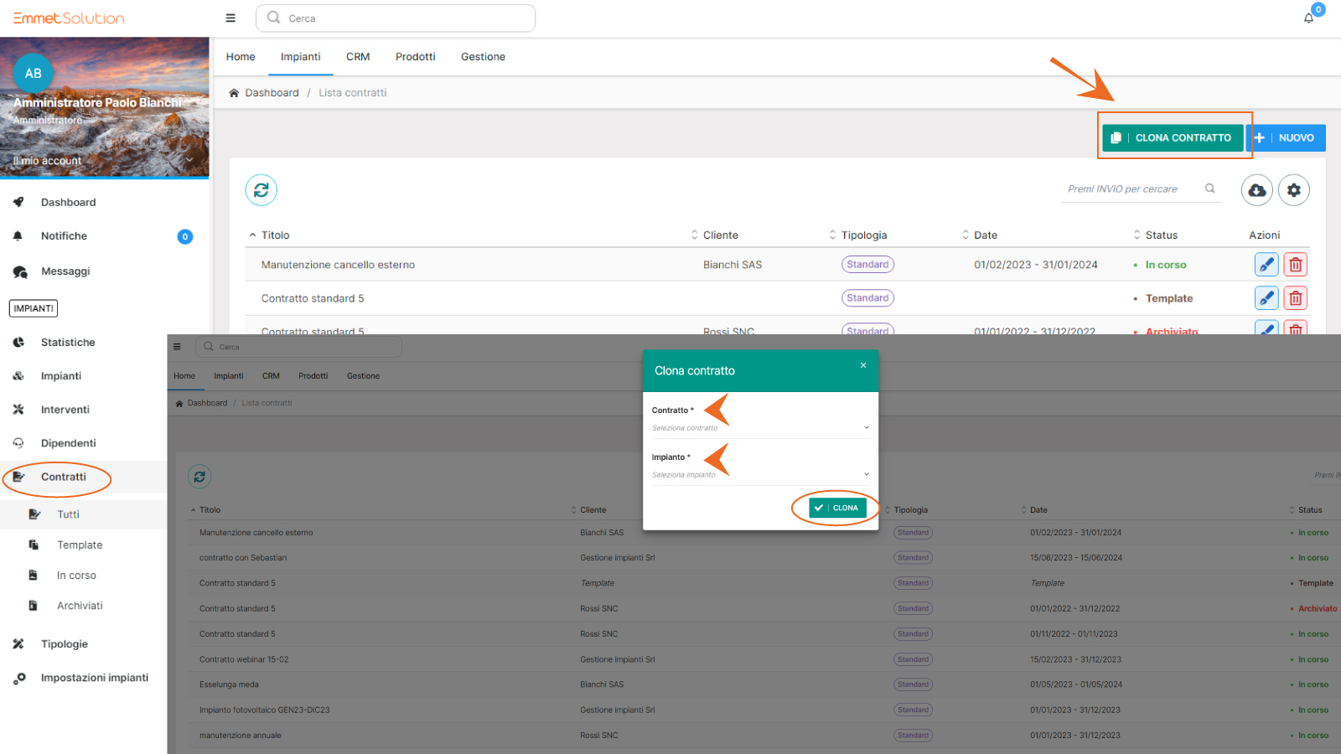Click the notification bell icon
The height and width of the screenshot is (754, 1341).
(1308, 18)
